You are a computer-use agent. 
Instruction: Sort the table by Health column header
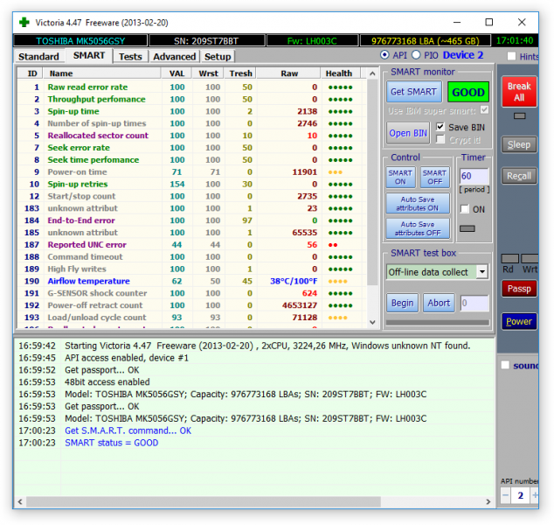point(339,73)
